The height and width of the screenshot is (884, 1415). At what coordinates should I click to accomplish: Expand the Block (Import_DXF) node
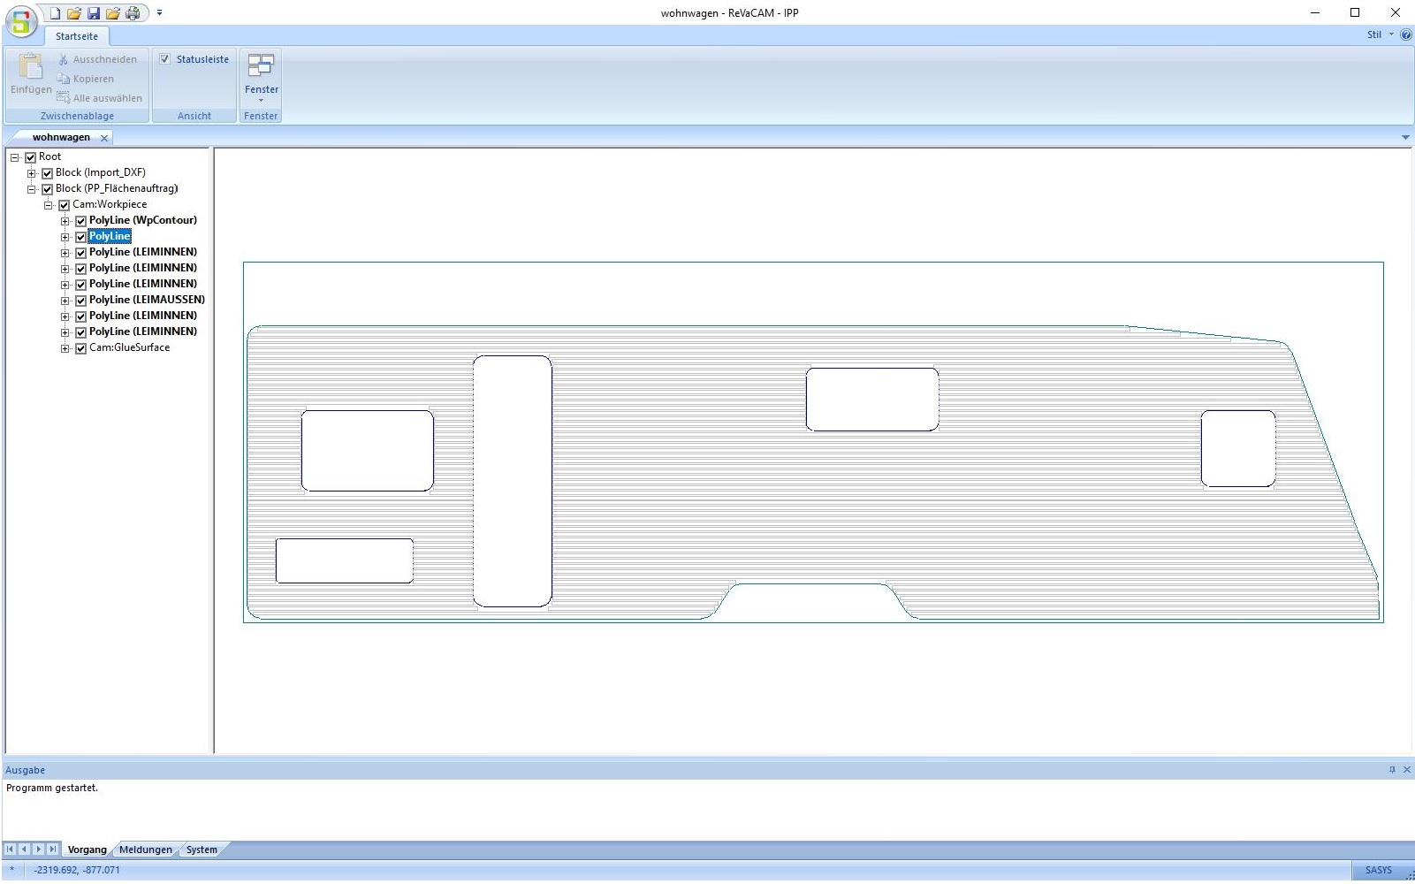(x=31, y=173)
